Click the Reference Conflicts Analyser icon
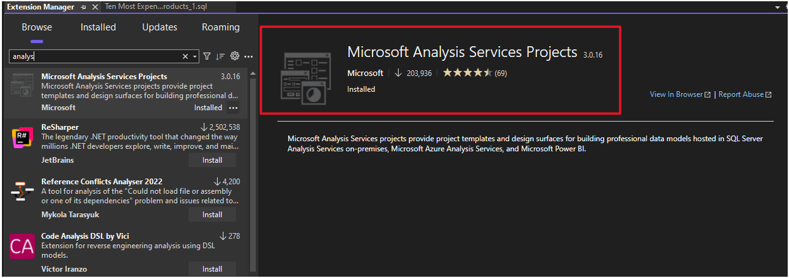The height and width of the screenshot is (278, 789). point(23,191)
